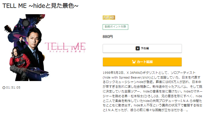Click the 動画ポイント対象 label
This screenshot has width=205, height=115.
click(115, 27)
